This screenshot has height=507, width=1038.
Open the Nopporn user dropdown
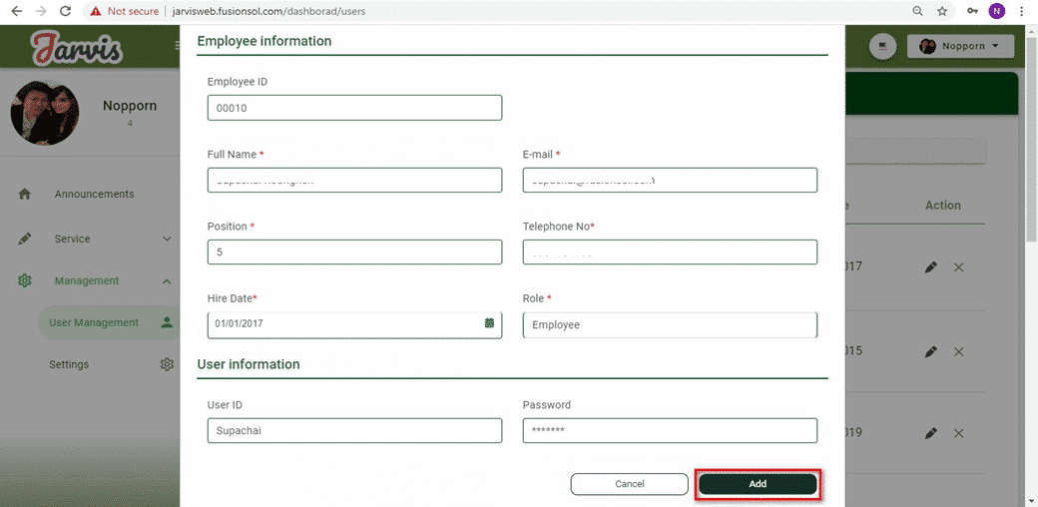click(x=959, y=46)
